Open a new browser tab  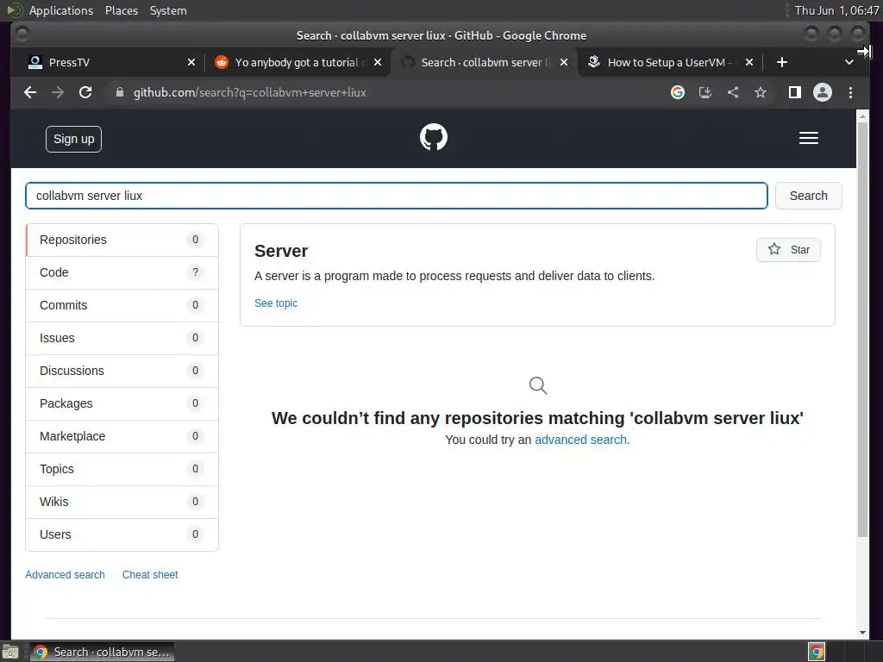click(781, 62)
